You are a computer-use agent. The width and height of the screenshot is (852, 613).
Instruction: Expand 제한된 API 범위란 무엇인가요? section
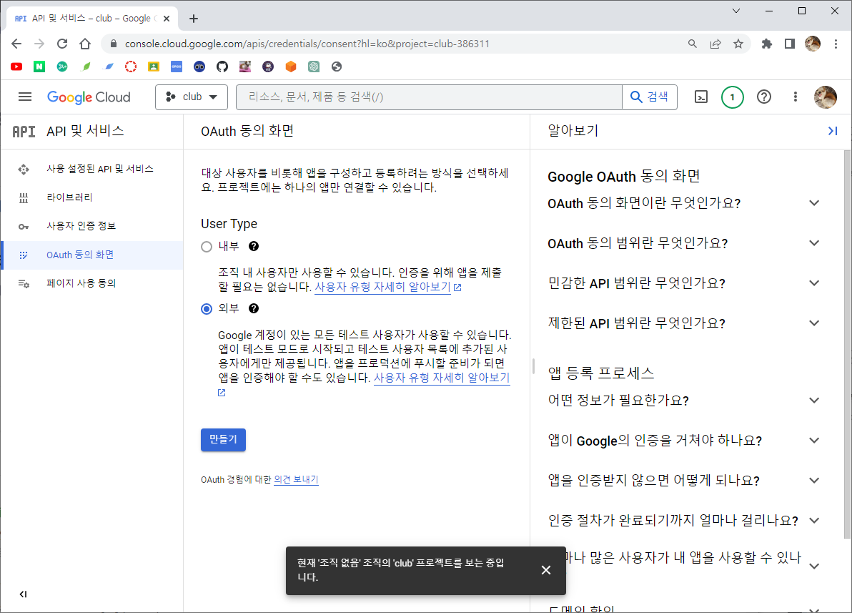click(814, 323)
